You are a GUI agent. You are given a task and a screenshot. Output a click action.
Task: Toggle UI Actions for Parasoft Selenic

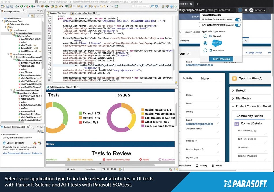(x=238, y=20)
